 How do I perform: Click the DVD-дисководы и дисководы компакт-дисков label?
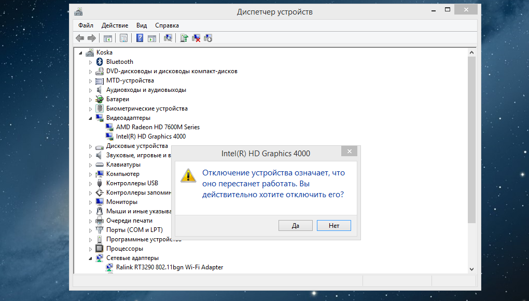click(172, 71)
